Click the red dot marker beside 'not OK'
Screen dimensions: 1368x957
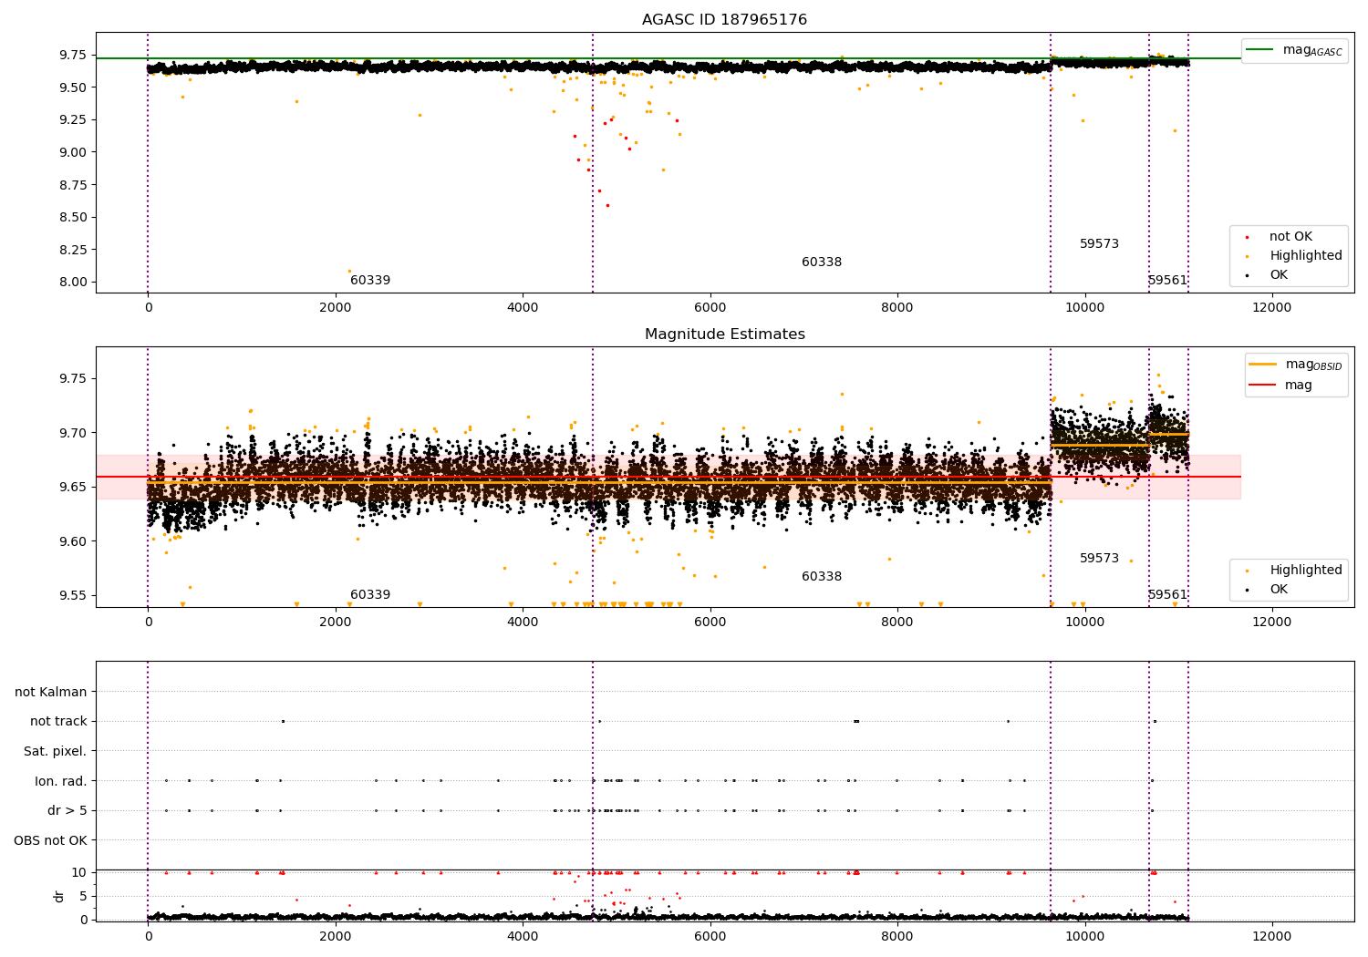(1248, 238)
